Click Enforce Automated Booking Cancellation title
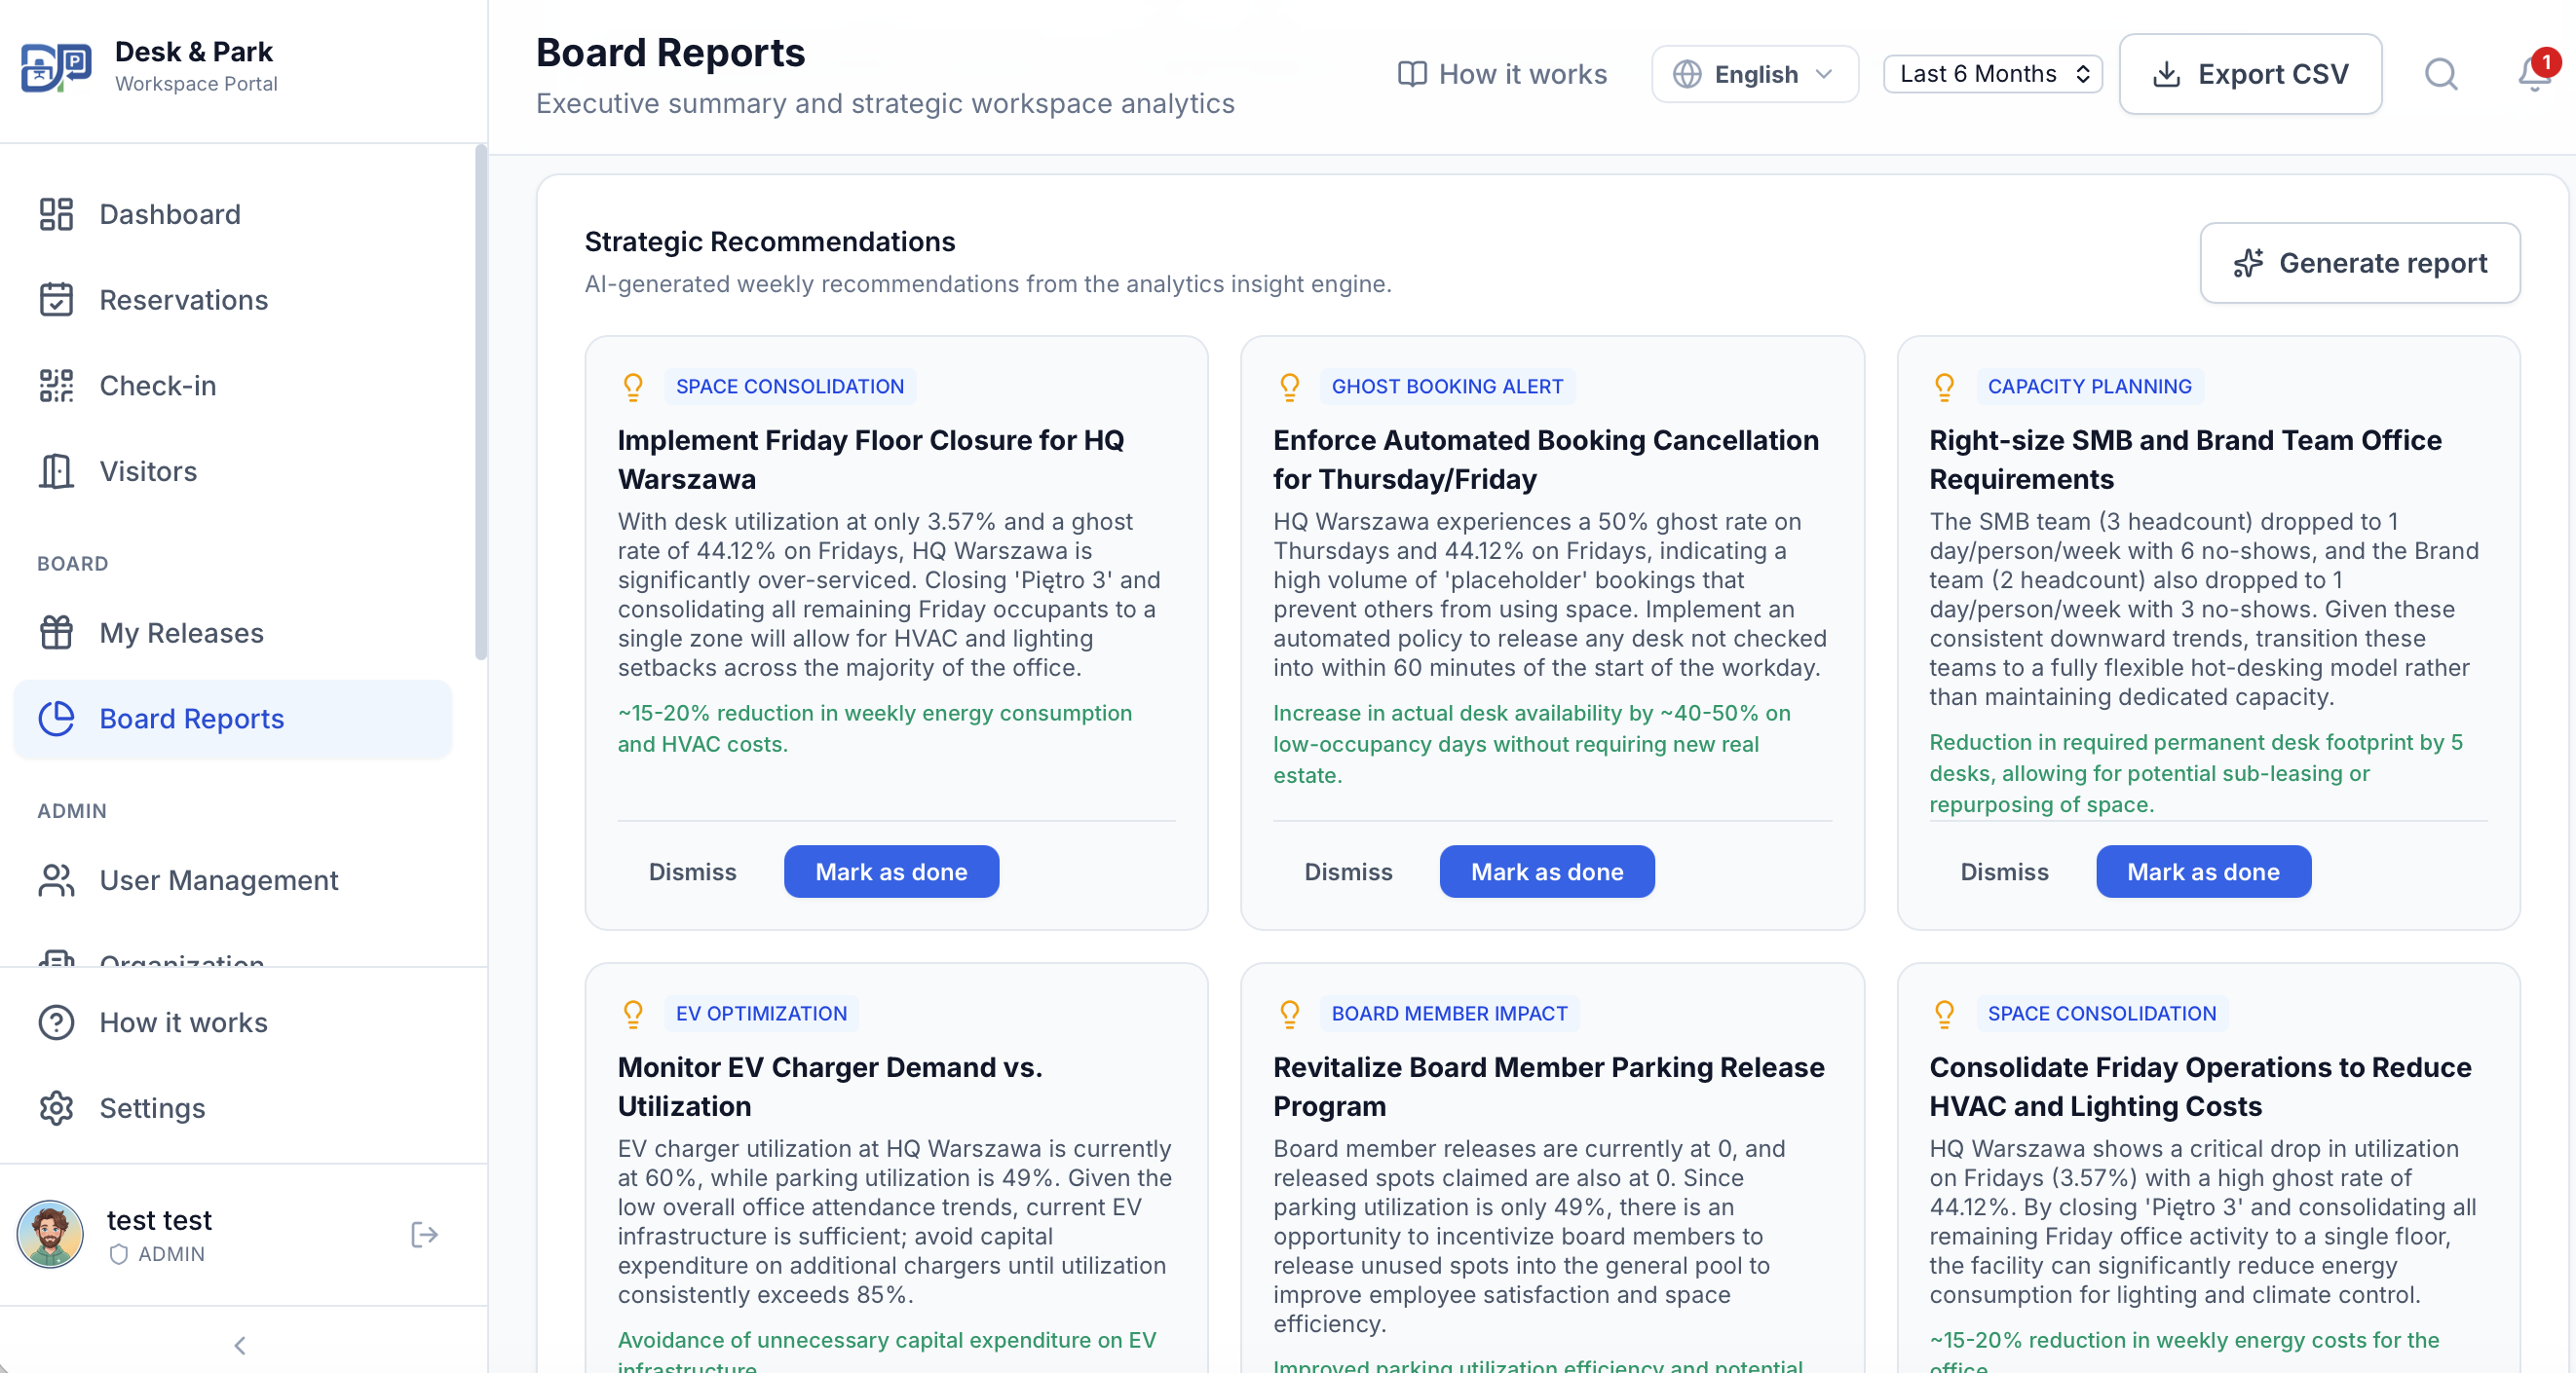The height and width of the screenshot is (1373, 2576). pos(1546,460)
